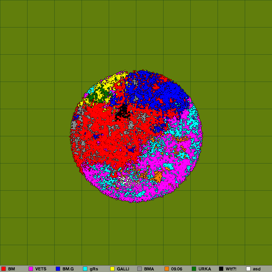The height and width of the screenshot is (272, 272).
Task: Select the magenta VETS color swatch
Action: pyautogui.click(x=31, y=269)
